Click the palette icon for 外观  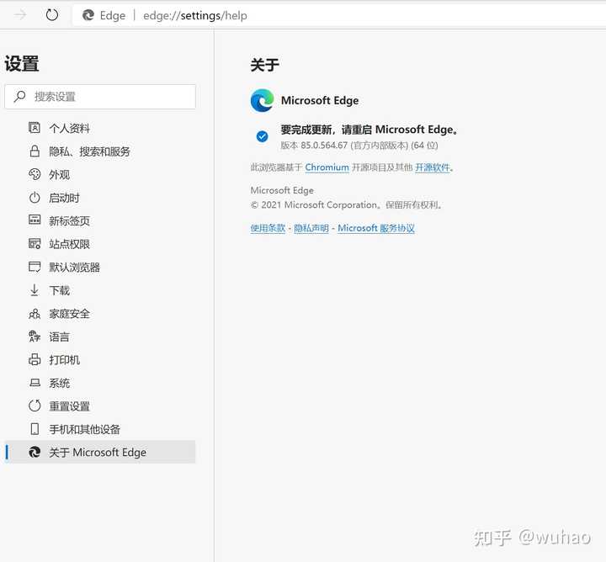click(35, 174)
